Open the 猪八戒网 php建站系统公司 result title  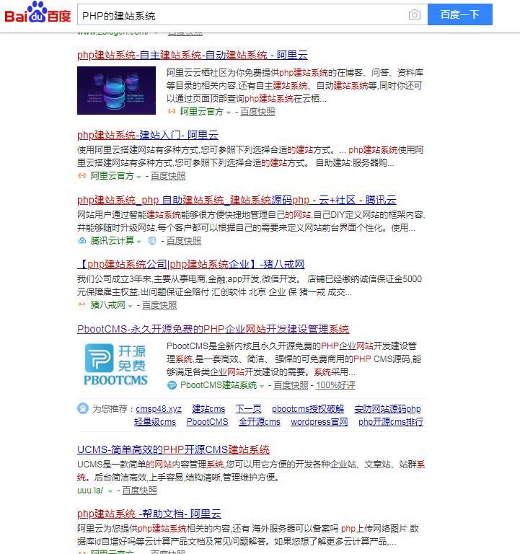190,264
